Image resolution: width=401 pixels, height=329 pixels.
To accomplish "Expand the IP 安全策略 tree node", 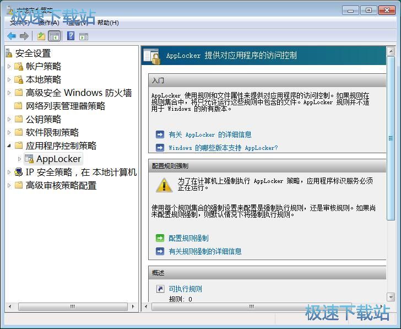I will click(x=9, y=172).
